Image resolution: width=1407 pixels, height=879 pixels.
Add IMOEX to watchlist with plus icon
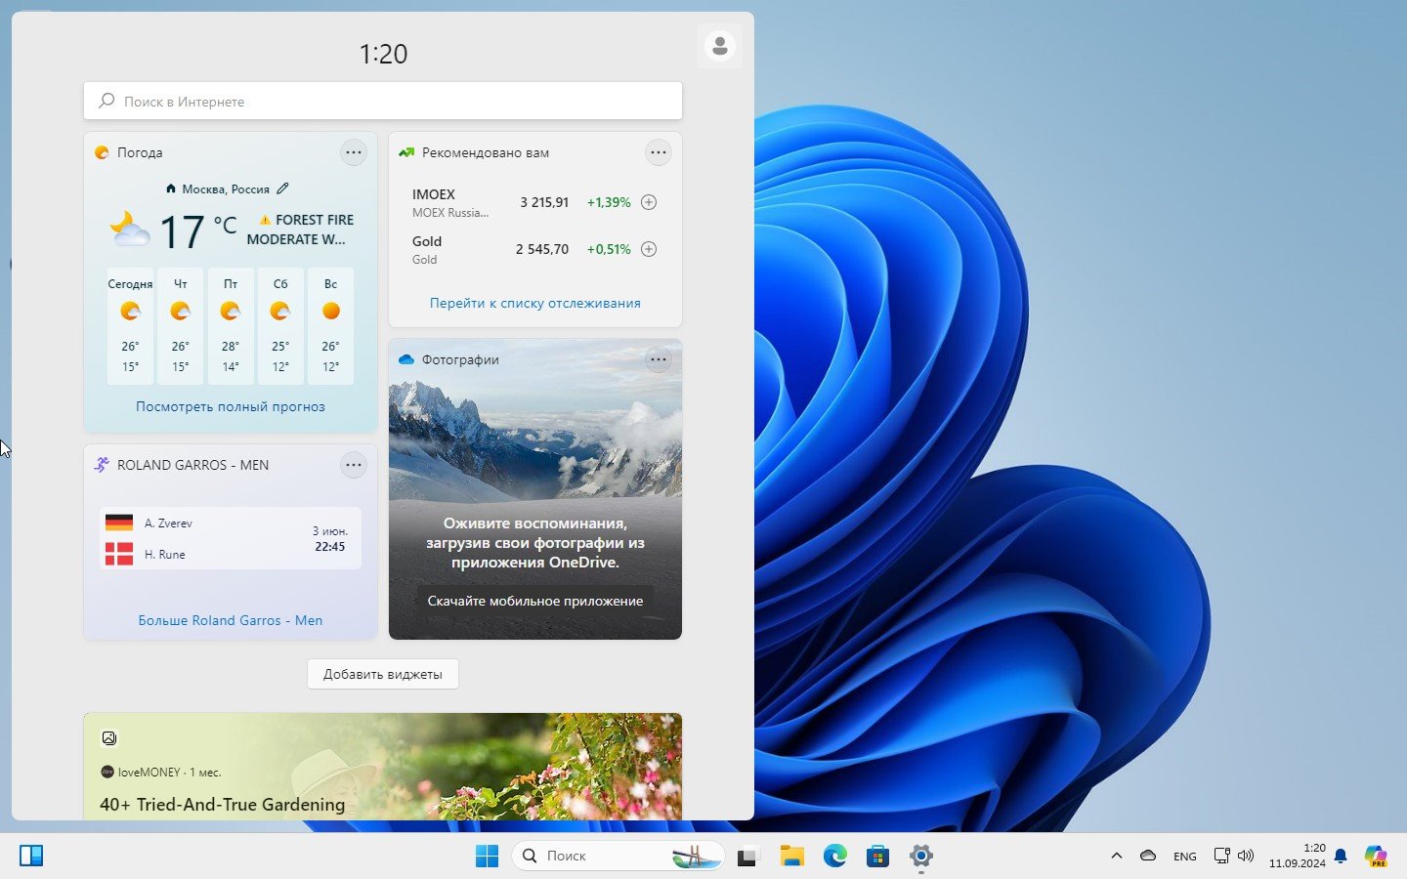click(649, 202)
